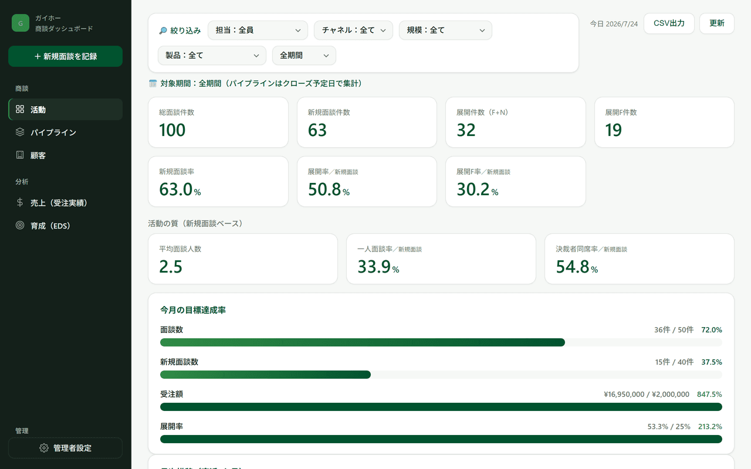Go to パイプライン page
Image resolution: width=751 pixels, height=469 pixels.
(65, 132)
